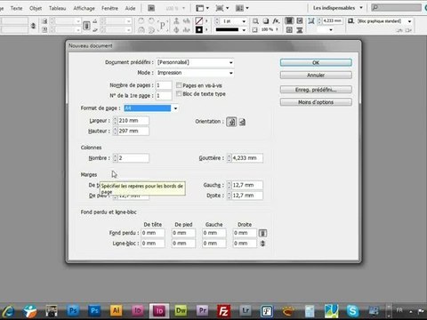The image size is (427, 320).
Task: Open the Document prédéfini dropdown
Action: point(195,62)
